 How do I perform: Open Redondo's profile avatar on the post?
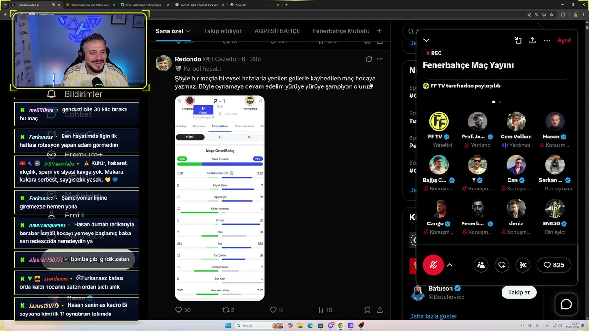(x=163, y=63)
